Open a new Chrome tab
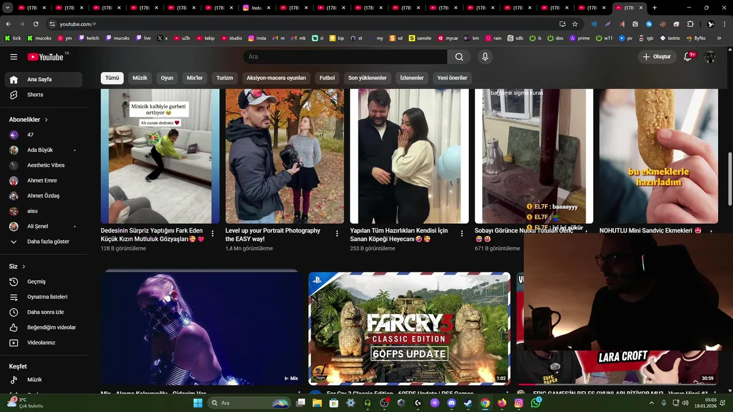Screen dimensions: 733x412 (655, 8)
